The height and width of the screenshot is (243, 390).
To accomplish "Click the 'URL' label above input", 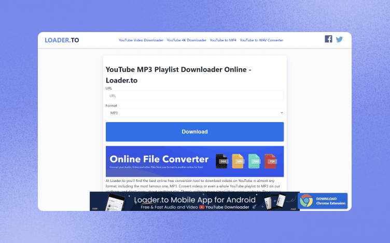I will point(109,88).
